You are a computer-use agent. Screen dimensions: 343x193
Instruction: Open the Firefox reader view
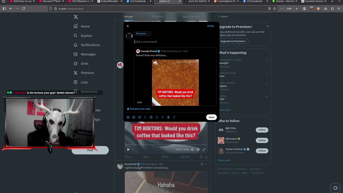[x=269, y=9]
